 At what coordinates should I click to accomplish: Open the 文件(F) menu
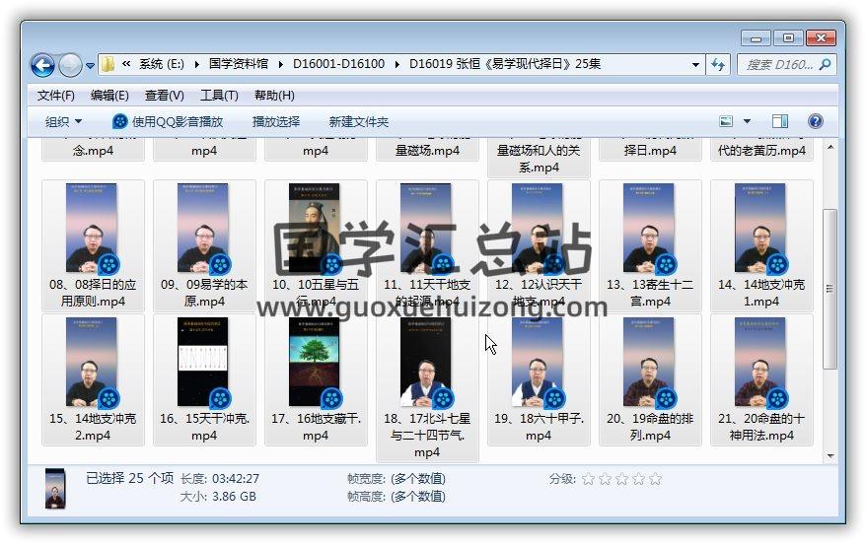click(56, 96)
